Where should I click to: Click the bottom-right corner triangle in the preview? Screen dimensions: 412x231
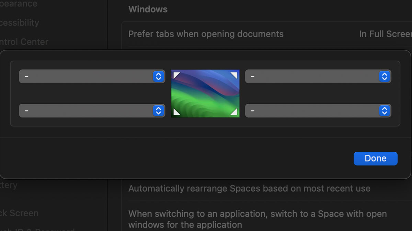point(234,112)
